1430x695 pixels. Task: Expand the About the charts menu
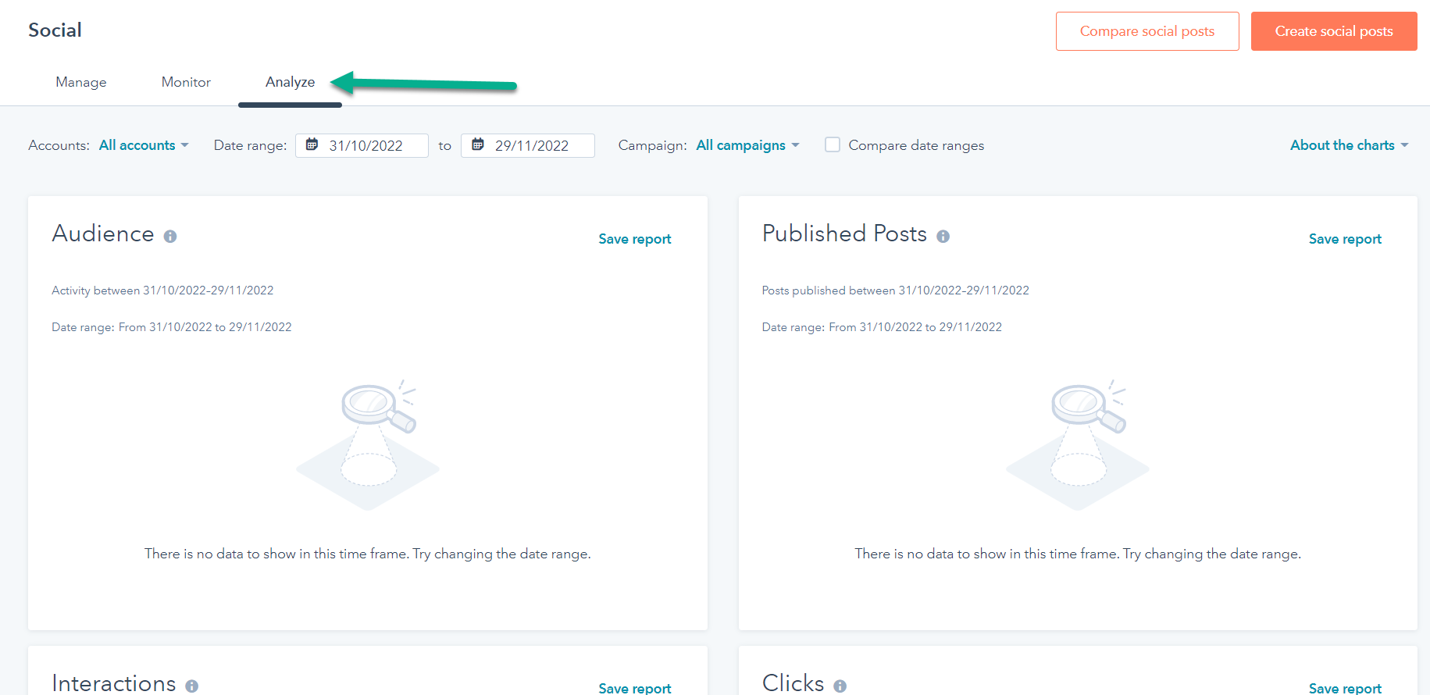click(1349, 145)
